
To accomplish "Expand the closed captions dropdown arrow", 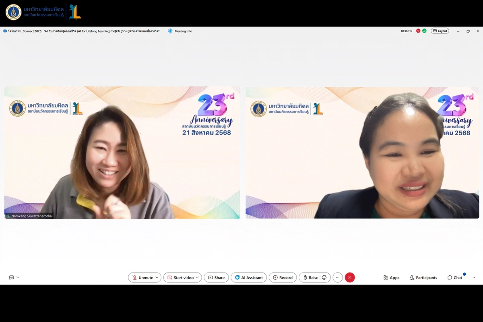I will point(18,277).
